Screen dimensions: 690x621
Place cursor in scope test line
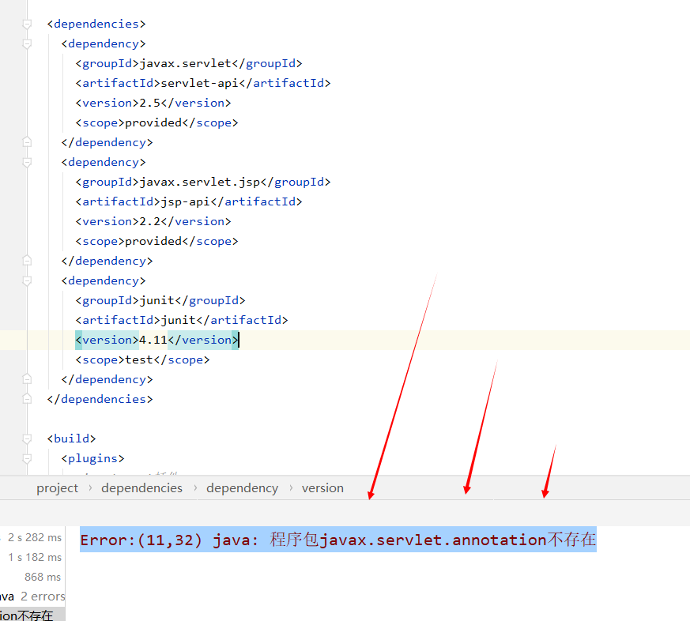click(x=142, y=359)
